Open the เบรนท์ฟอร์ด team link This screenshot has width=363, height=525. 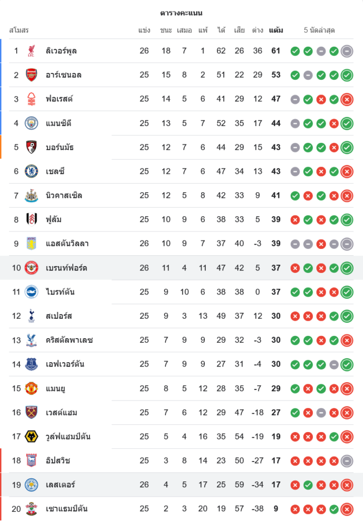(67, 268)
